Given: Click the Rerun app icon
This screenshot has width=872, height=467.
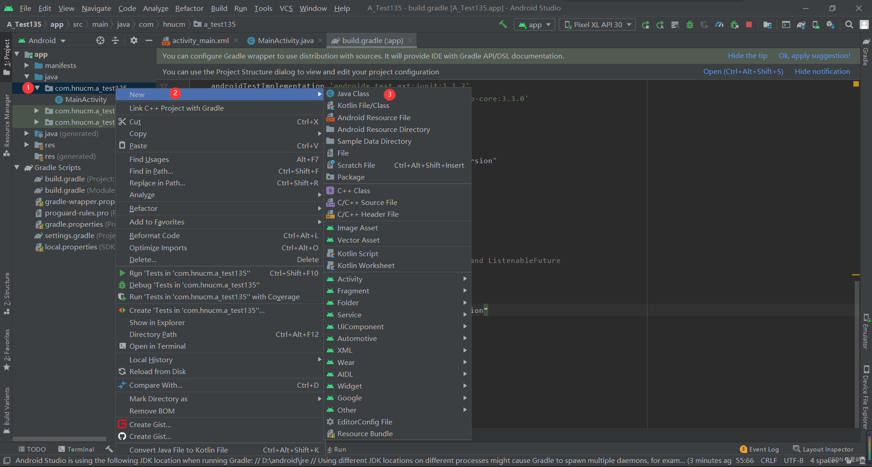Looking at the screenshot, I should pos(645,24).
